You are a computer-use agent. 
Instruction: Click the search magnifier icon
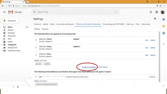tap(34, 12)
